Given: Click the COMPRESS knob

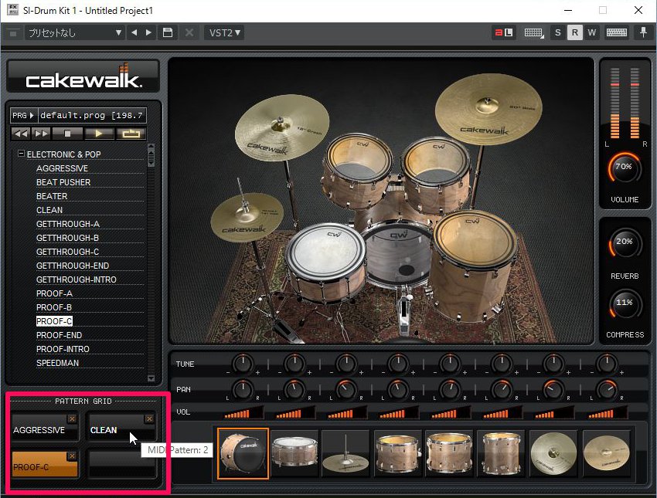Looking at the screenshot, I should [624, 303].
